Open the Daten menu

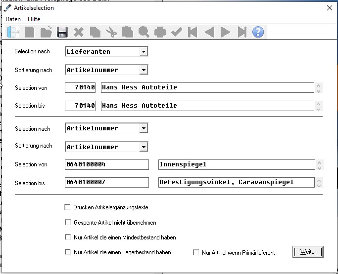click(x=13, y=19)
